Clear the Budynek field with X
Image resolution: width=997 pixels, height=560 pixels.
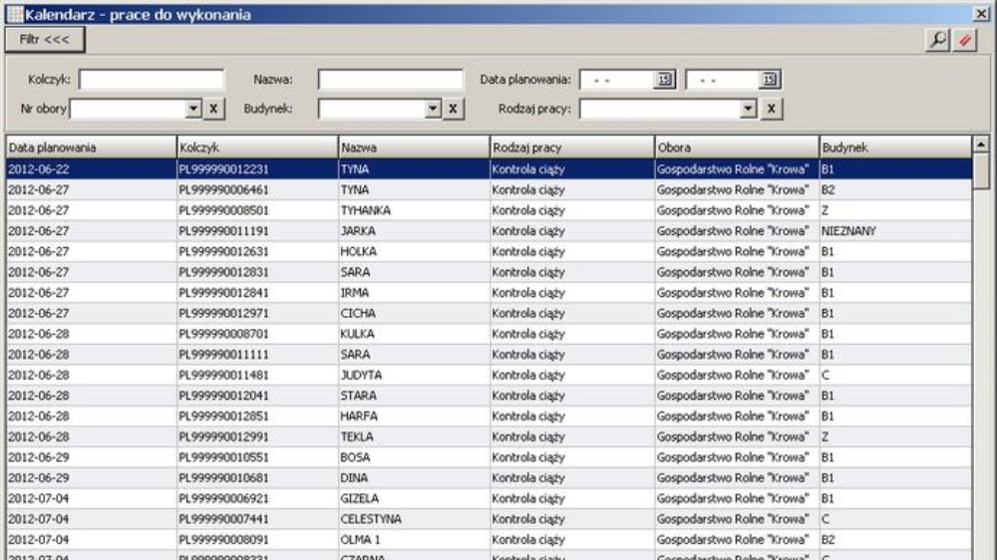(x=453, y=109)
